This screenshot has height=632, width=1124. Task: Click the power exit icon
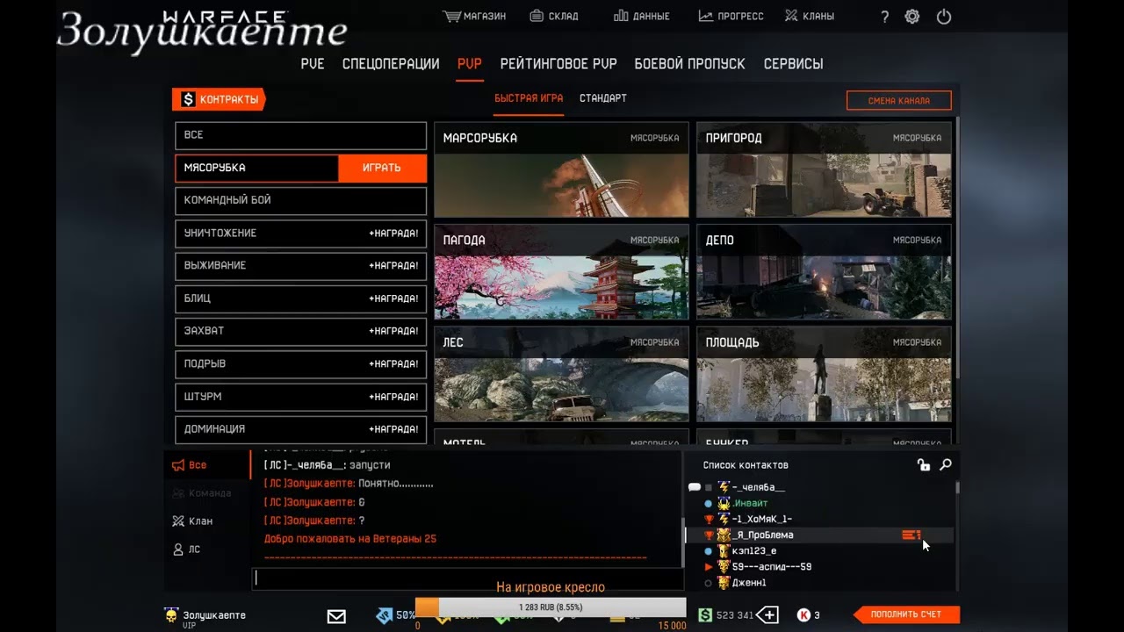click(x=944, y=17)
